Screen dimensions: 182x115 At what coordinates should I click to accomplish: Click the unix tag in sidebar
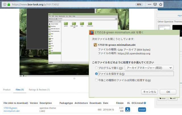[x=173, y=98]
